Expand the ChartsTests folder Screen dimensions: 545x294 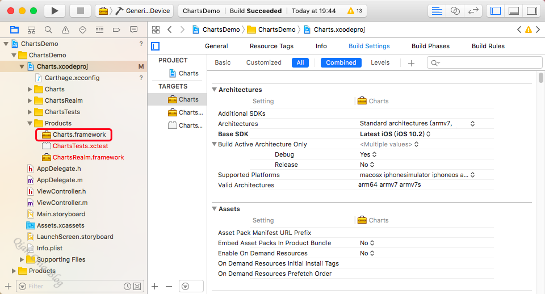coord(30,112)
